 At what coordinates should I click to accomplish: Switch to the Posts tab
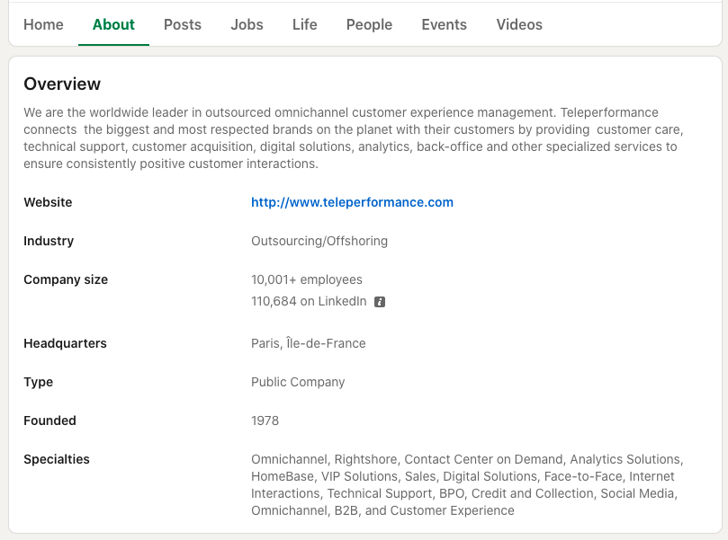coord(183,24)
